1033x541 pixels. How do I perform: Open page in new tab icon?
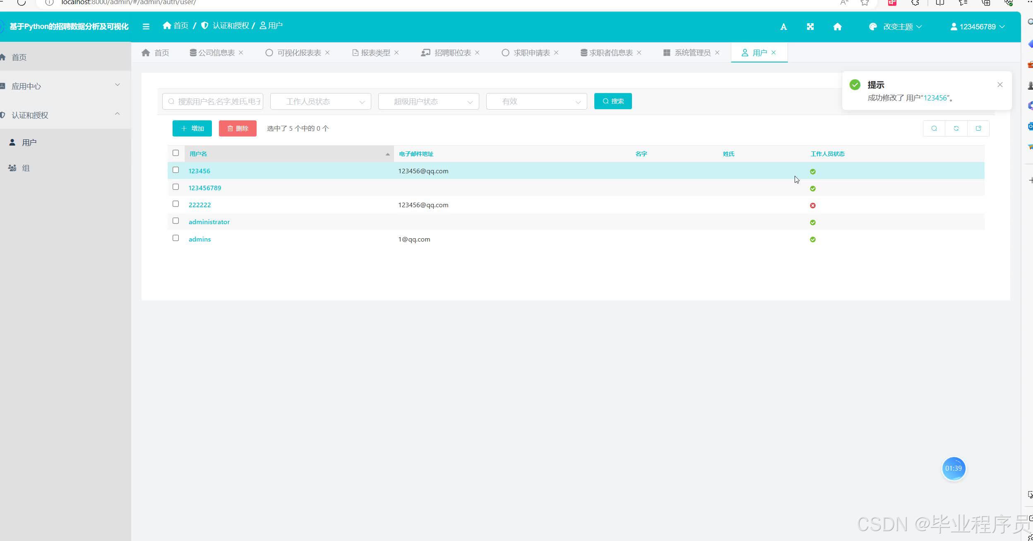[x=978, y=128]
